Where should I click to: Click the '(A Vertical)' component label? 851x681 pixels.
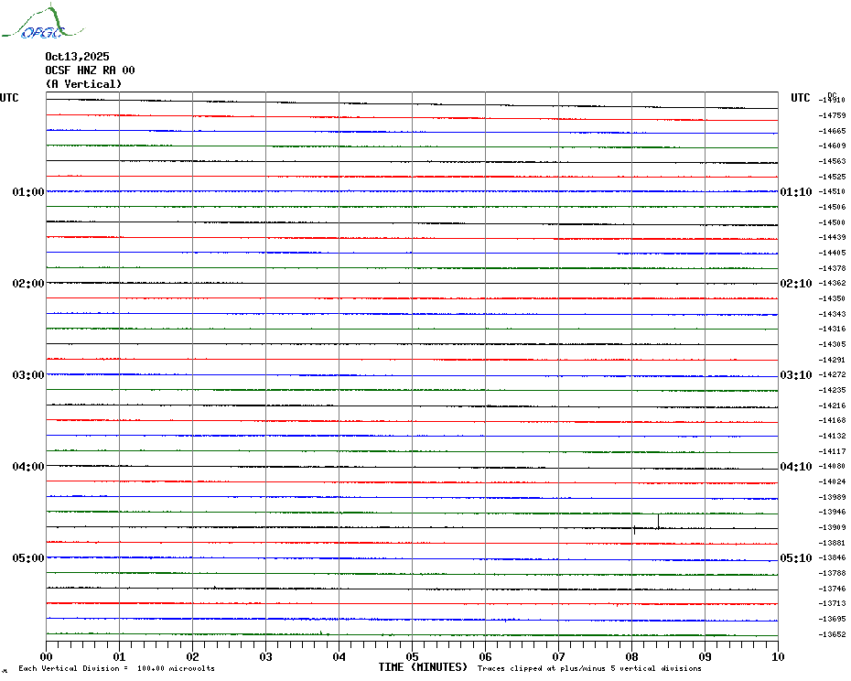pos(83,84)
